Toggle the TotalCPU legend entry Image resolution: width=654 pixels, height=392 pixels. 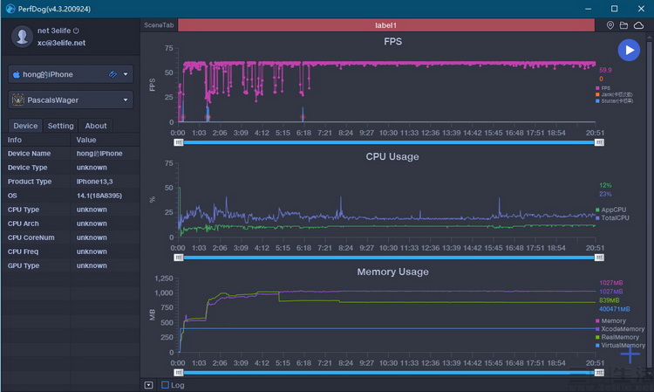click(612, 218)
